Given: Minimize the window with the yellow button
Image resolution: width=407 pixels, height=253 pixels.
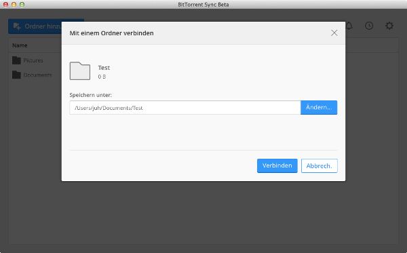Looking at the screenshot, I should click(x=14, y=5).
